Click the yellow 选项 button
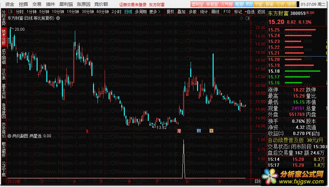The image size is (329, 187). [291, 5]
